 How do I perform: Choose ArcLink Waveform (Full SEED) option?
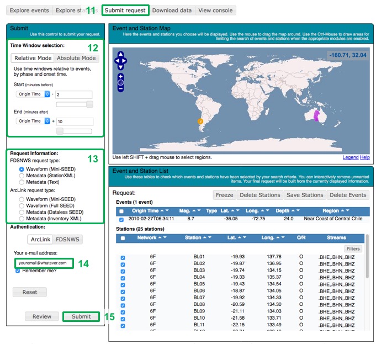22,205
